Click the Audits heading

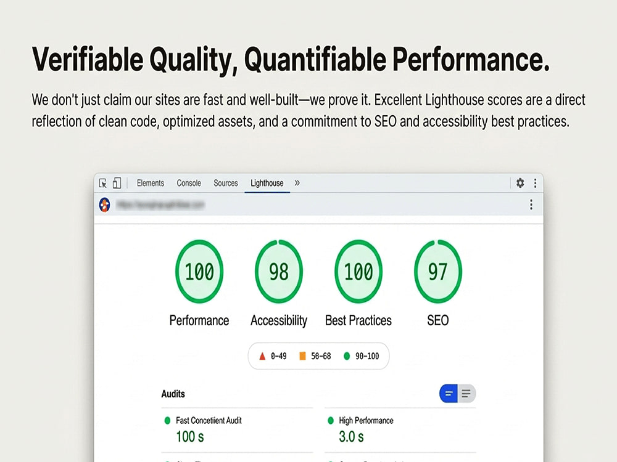[x=173, y=394]
